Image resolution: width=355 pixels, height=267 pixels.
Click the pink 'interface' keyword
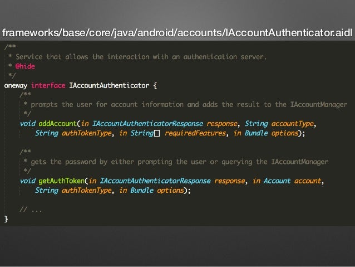point(48,85)
